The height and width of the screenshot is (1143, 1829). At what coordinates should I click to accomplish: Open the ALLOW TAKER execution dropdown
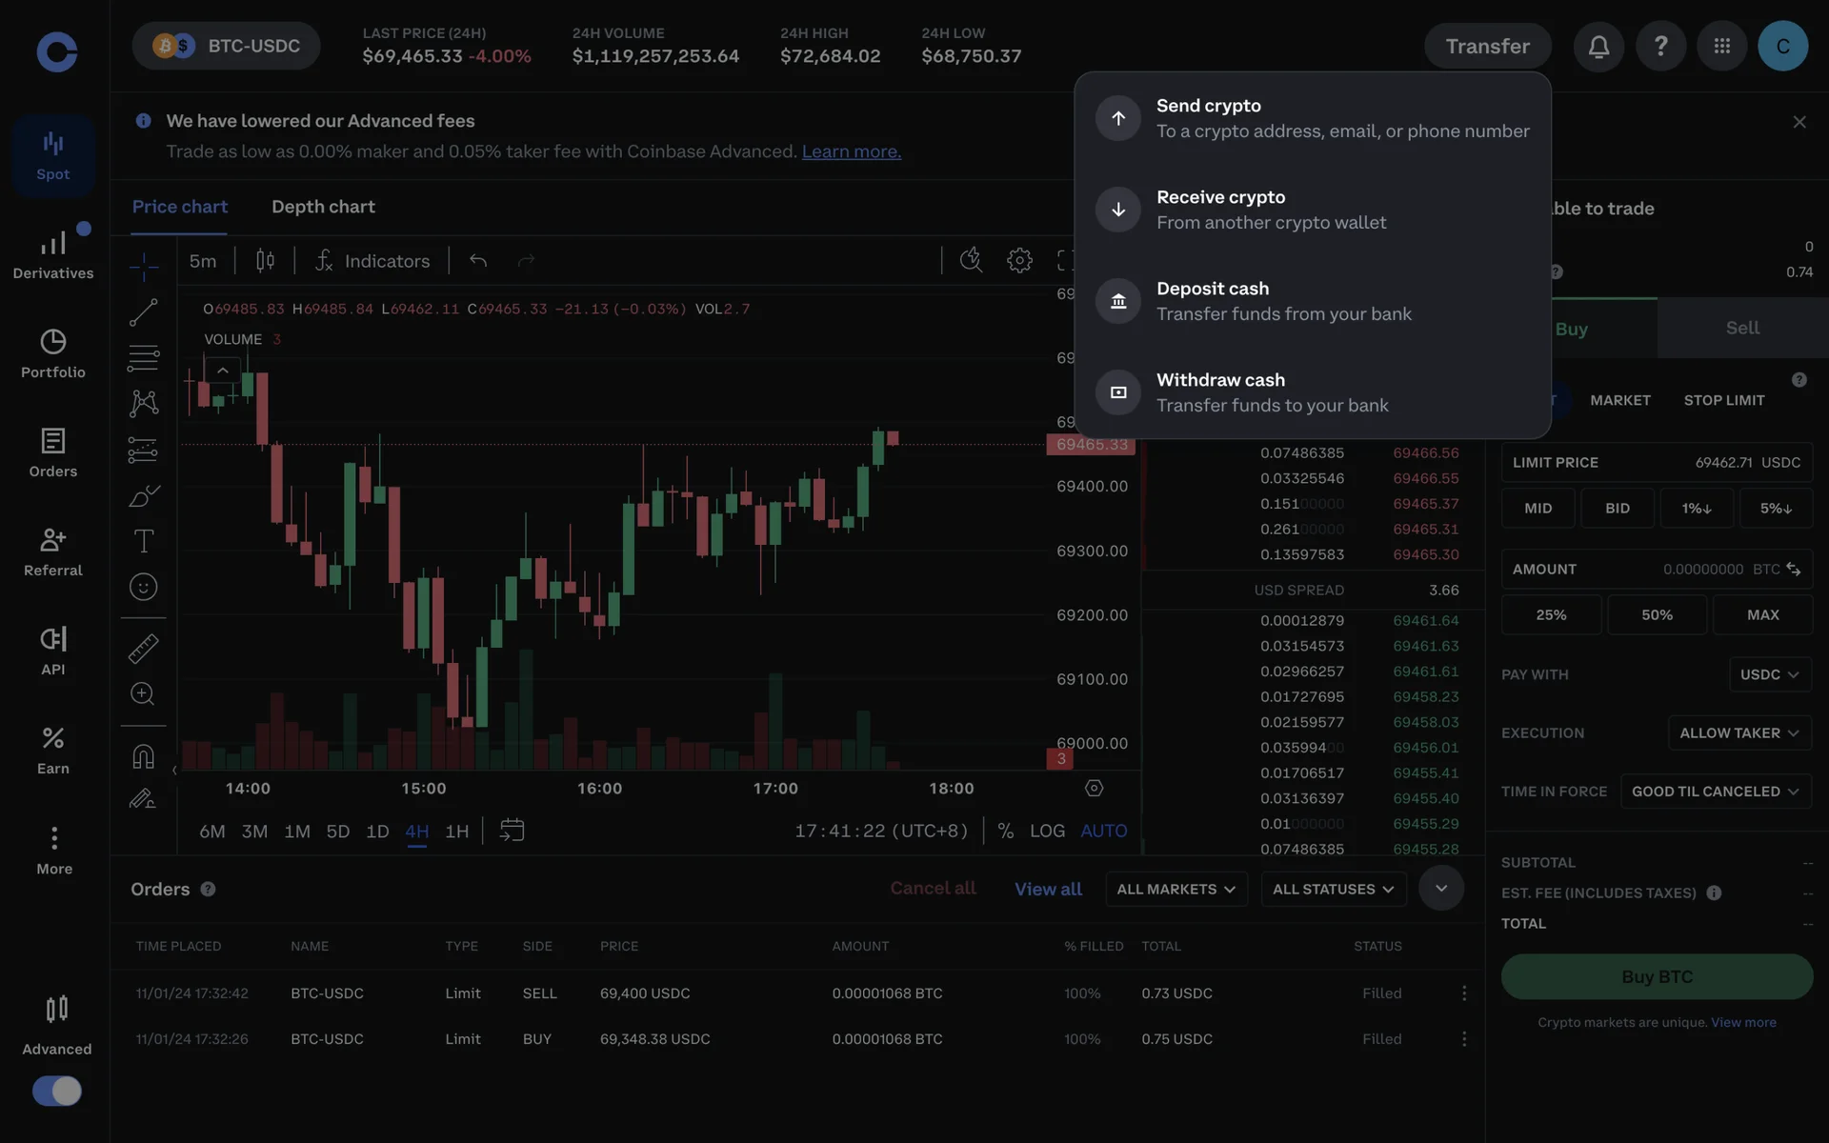[1739, 732]
